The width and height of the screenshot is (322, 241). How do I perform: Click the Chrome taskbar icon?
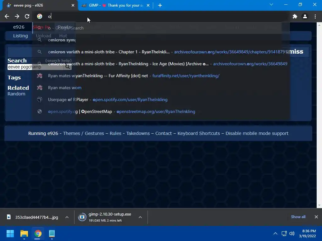tap(38, 233)
